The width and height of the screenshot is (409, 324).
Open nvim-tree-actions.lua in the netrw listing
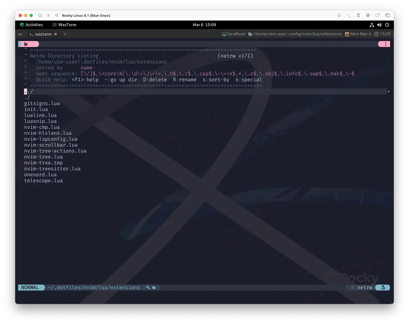click(x=55, y=151)
